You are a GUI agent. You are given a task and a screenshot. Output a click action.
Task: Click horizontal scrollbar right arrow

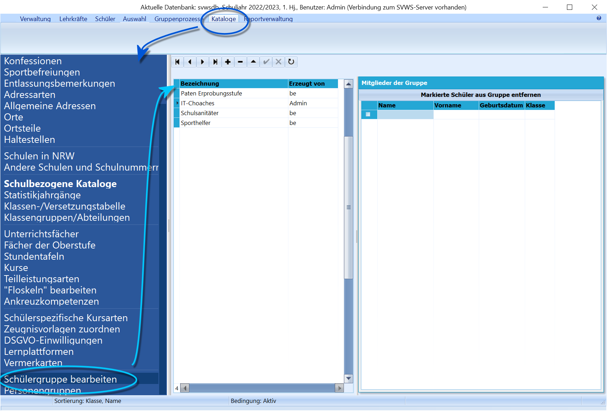coord(339,388)
